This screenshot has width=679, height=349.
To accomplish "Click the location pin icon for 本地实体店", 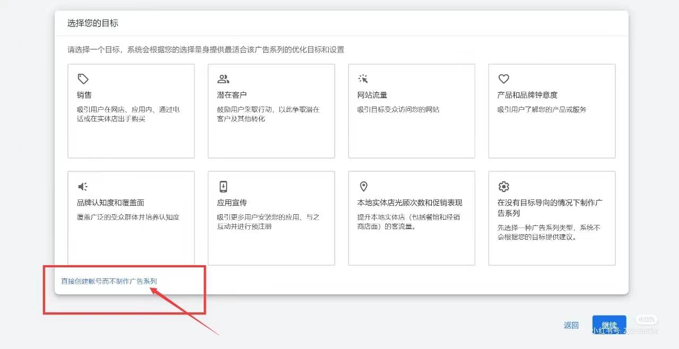I will pos(363,187).
